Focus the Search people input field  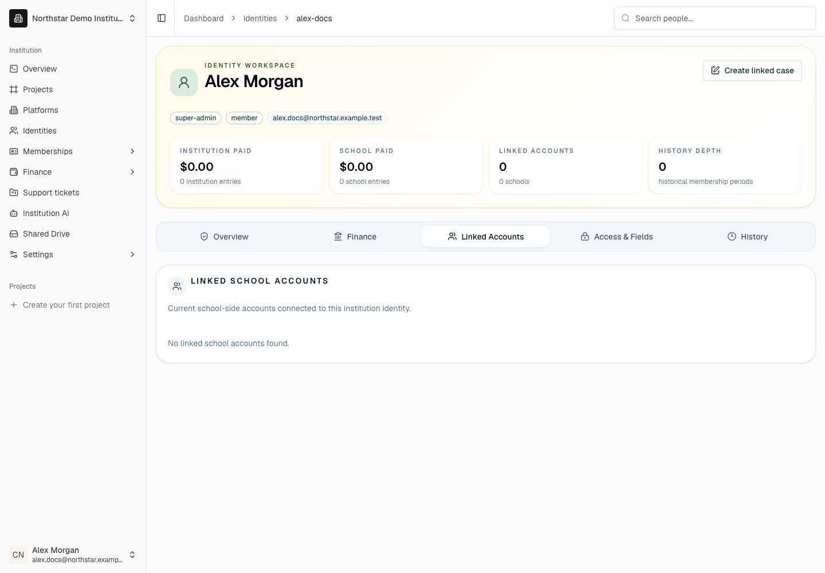tap(715, 18)
